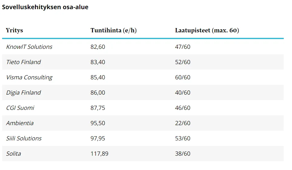The image size is (292, 170).
Task: Click the Ambientia company name
Action: point(20,123)
